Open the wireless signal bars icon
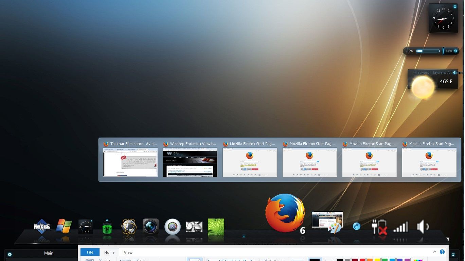Screen dimensions: 465x261 click(400, 227)
